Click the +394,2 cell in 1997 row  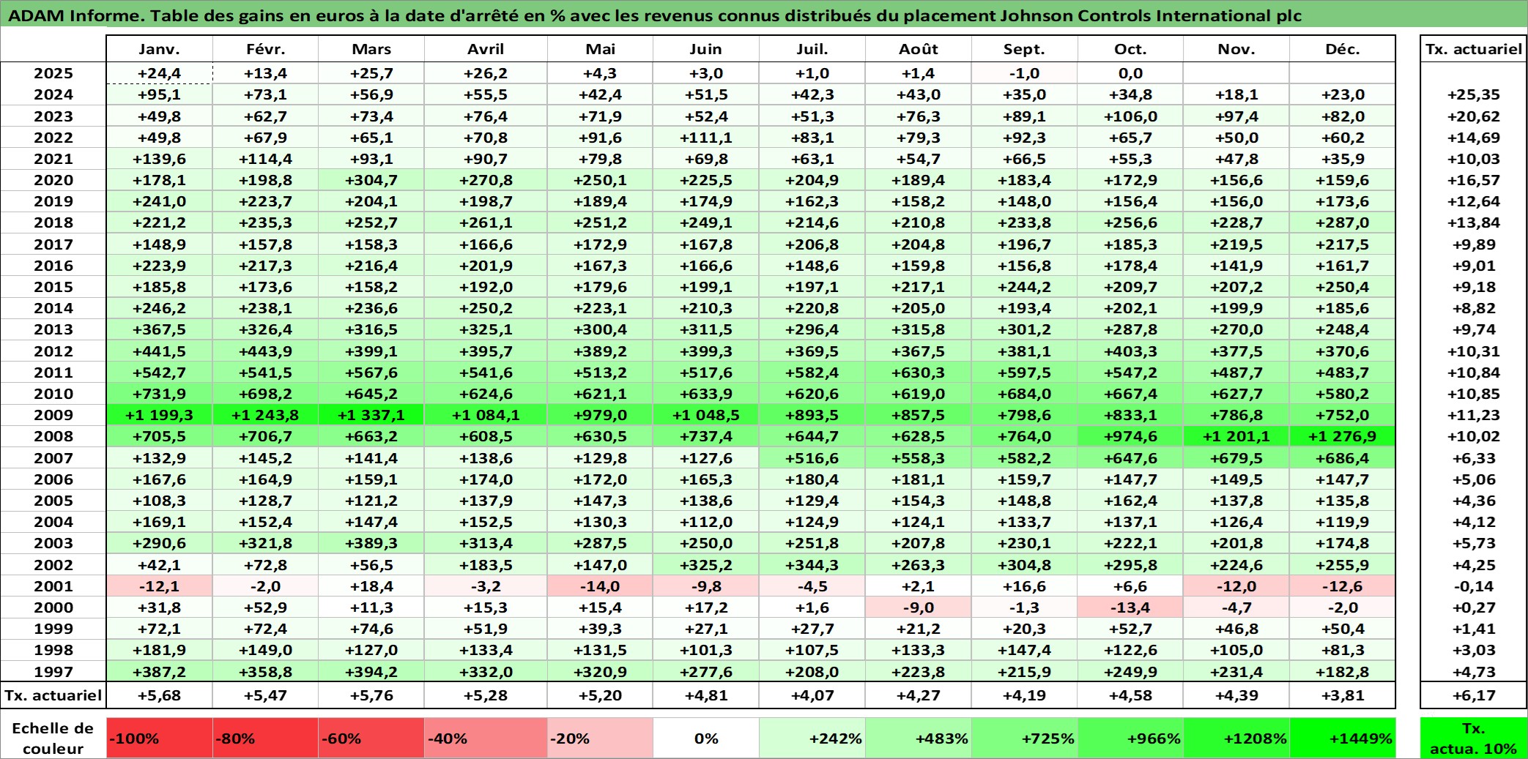(x=371, y=672)
